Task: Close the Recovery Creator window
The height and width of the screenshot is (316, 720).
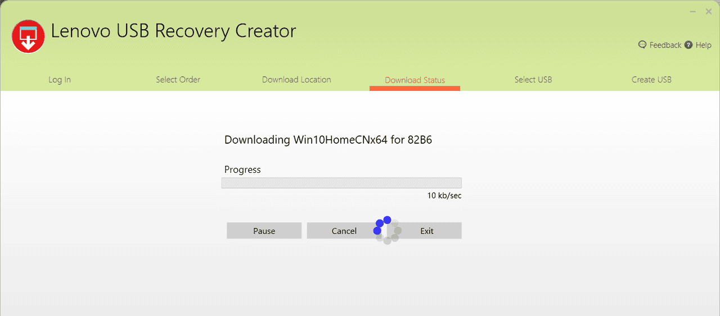Action: click(x=709, y=11)
